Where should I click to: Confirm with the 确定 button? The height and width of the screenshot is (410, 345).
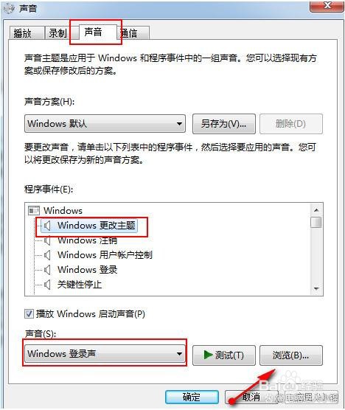(192, 397)
